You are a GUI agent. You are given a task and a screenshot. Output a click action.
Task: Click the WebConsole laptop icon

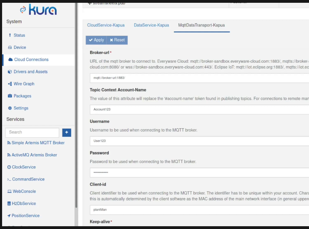9,191
